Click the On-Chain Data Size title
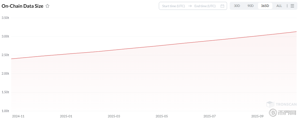 (22, 6)
